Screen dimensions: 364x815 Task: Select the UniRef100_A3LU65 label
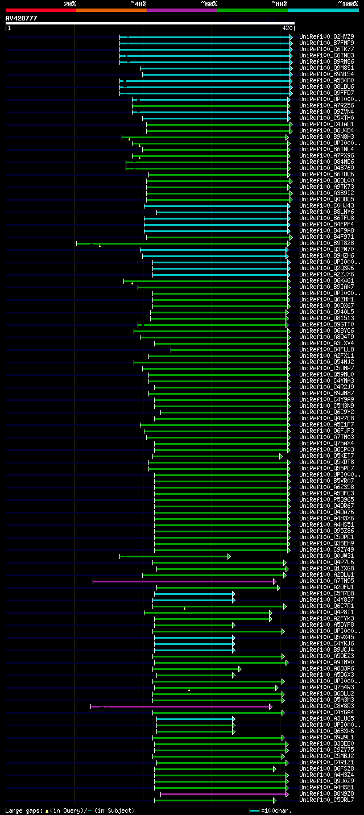[326, 719]
